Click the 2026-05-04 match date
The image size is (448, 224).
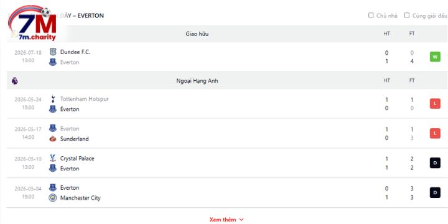click(28, 189)
